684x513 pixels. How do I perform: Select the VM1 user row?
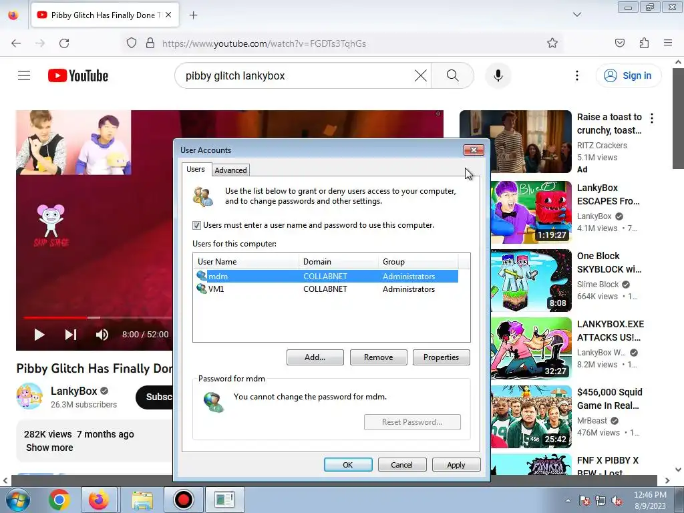click(x=326, y=289)
